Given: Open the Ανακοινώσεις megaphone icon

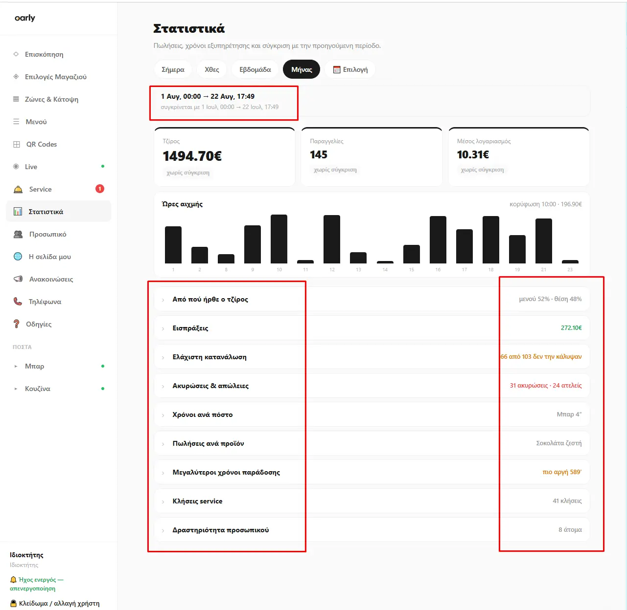Looking at the screenshot, I should point(18,279).
